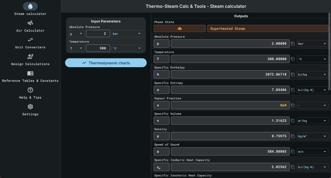Open the Steam calculator droplet icon
Screen dimensions: 331x178
(x=30, y=6)
